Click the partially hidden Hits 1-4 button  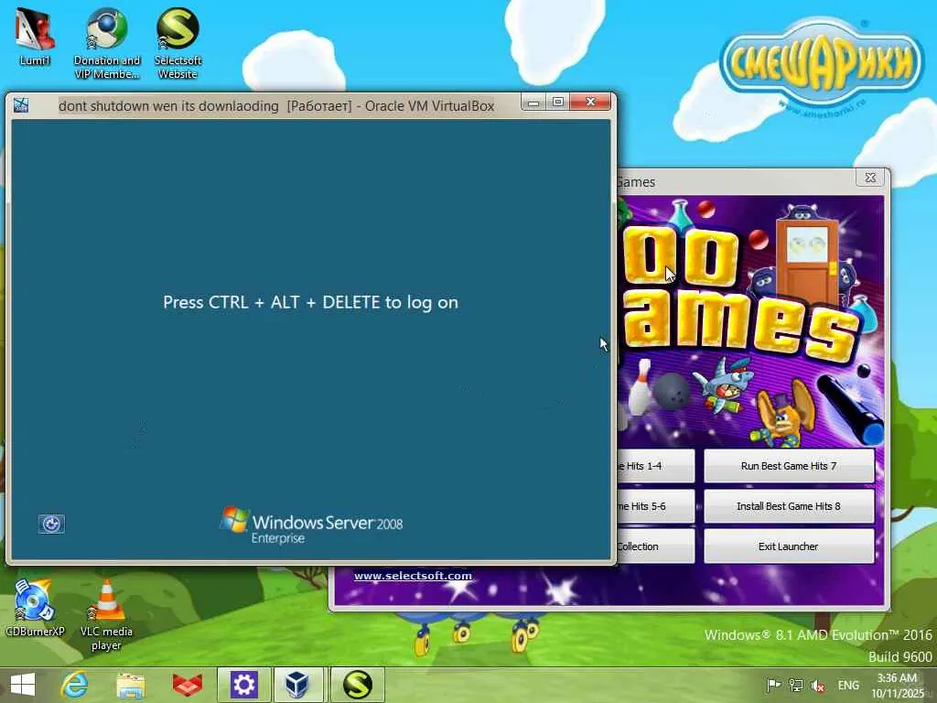pyautogui.click(x=655, y=466)
